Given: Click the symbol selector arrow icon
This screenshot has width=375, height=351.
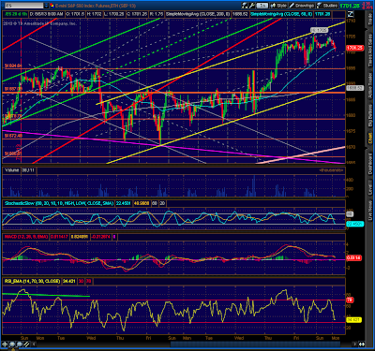Looking at the screenshot, I should pyautogui.click(x=46, y=6).
